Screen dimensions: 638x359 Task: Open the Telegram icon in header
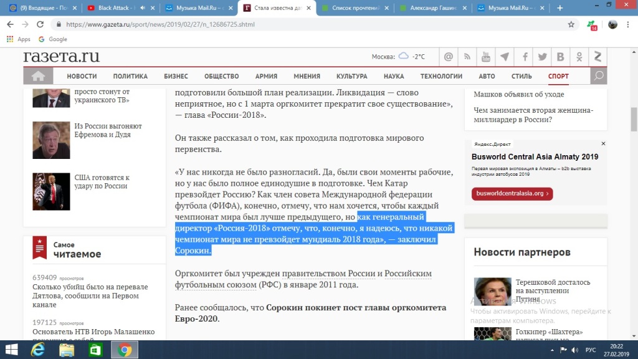tap(505, 57)
